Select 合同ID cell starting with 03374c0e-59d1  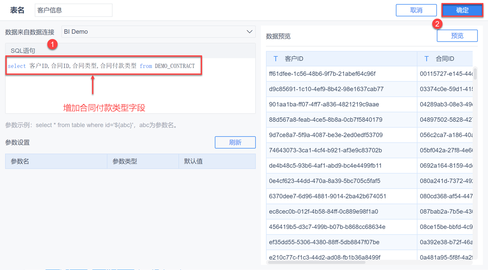coord(445,89)
